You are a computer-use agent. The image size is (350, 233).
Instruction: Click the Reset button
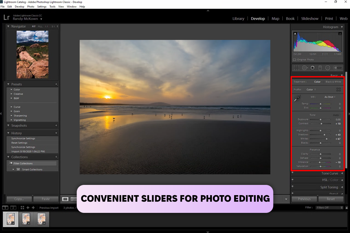point(331,199)
